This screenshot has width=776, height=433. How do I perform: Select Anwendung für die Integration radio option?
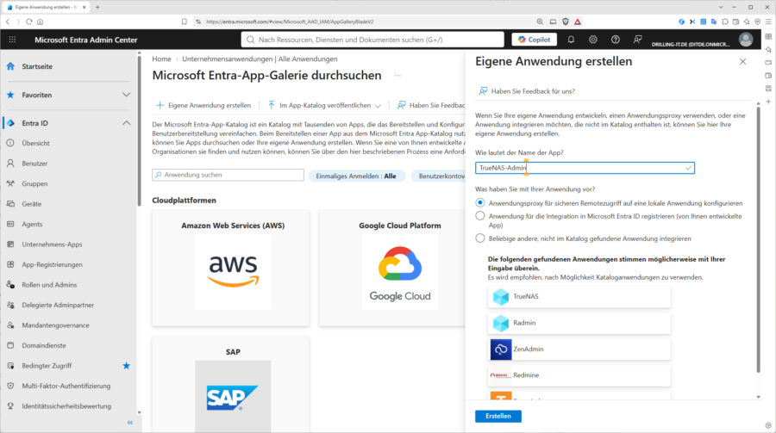pos(480,216)
